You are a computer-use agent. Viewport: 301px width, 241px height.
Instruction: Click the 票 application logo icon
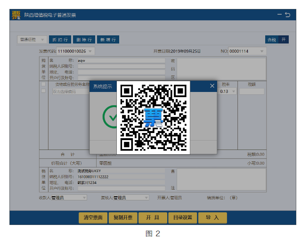[16, 15]
